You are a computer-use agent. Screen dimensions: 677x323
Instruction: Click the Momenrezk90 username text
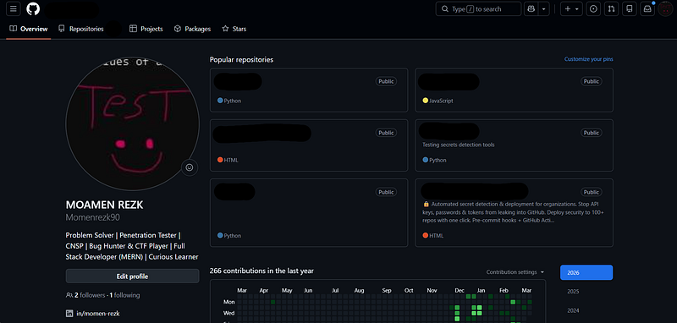93,217
